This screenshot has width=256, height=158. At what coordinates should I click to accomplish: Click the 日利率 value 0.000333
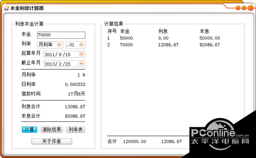click(x=75, y=84)
